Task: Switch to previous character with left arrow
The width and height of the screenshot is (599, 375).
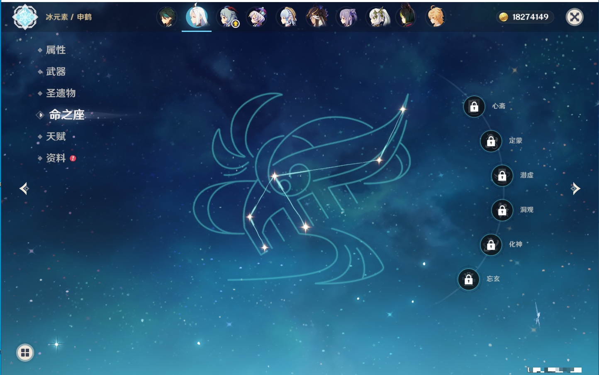Action: (x=24, y=189)
